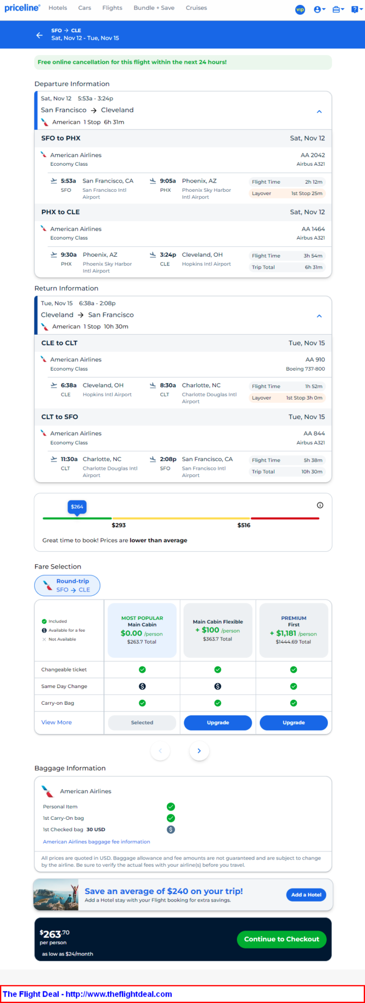Image resolution: width=365 pixels, height=1003 pixels.
Task: Click the price meter info icon
Action: [x=320, y=505]
